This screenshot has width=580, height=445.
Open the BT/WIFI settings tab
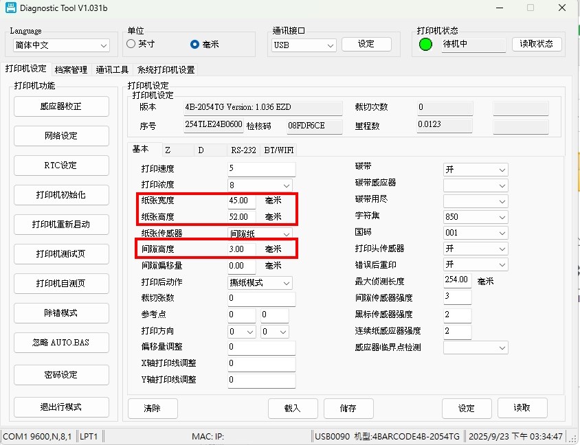[x=280, y=150]
